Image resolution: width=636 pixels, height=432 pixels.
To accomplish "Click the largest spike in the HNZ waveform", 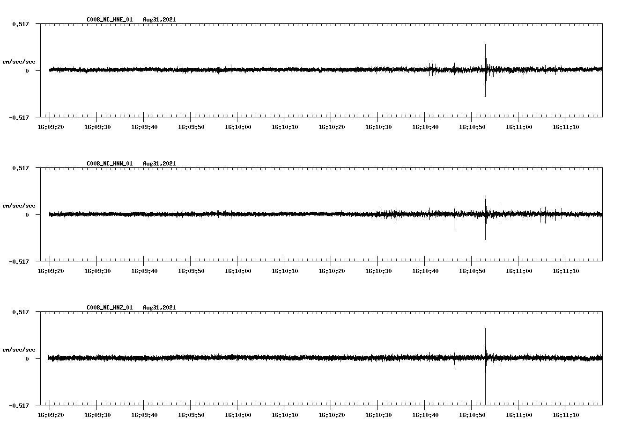I will (485, 366).
